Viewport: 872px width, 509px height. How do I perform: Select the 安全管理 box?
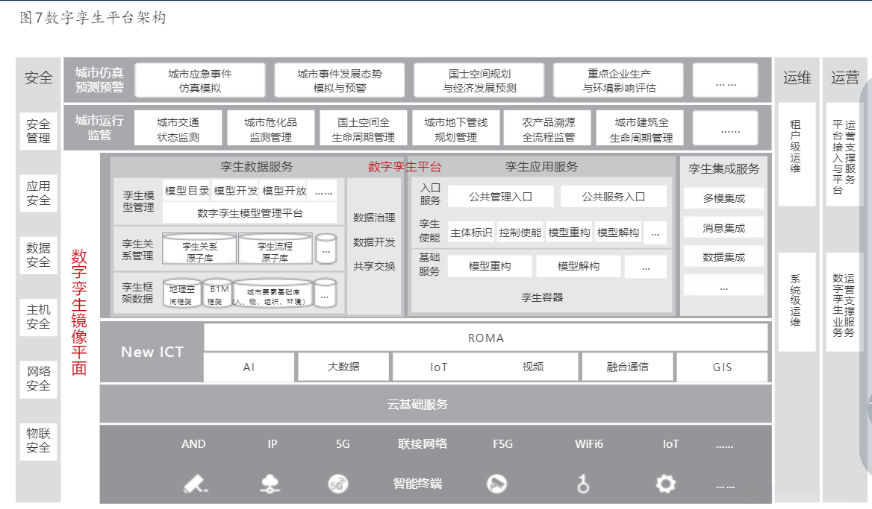38,131
